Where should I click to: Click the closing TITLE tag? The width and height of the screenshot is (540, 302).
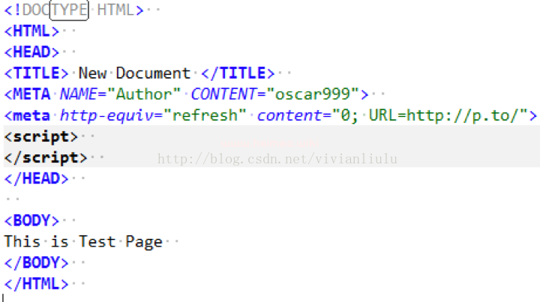coord(237,73)
